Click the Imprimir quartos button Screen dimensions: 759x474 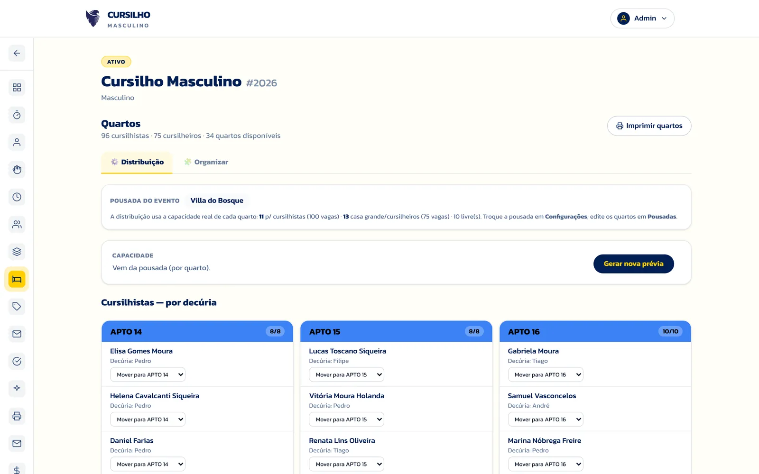649,126
